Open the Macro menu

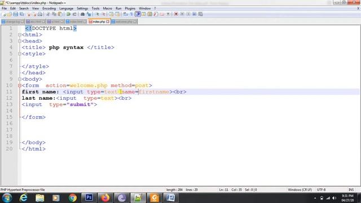pyautogui.click(x=107, y=8)
